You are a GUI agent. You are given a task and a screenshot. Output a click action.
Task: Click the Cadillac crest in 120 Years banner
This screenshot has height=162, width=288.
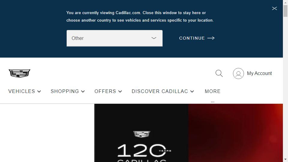pyautogui.click(x=142, y=134)
